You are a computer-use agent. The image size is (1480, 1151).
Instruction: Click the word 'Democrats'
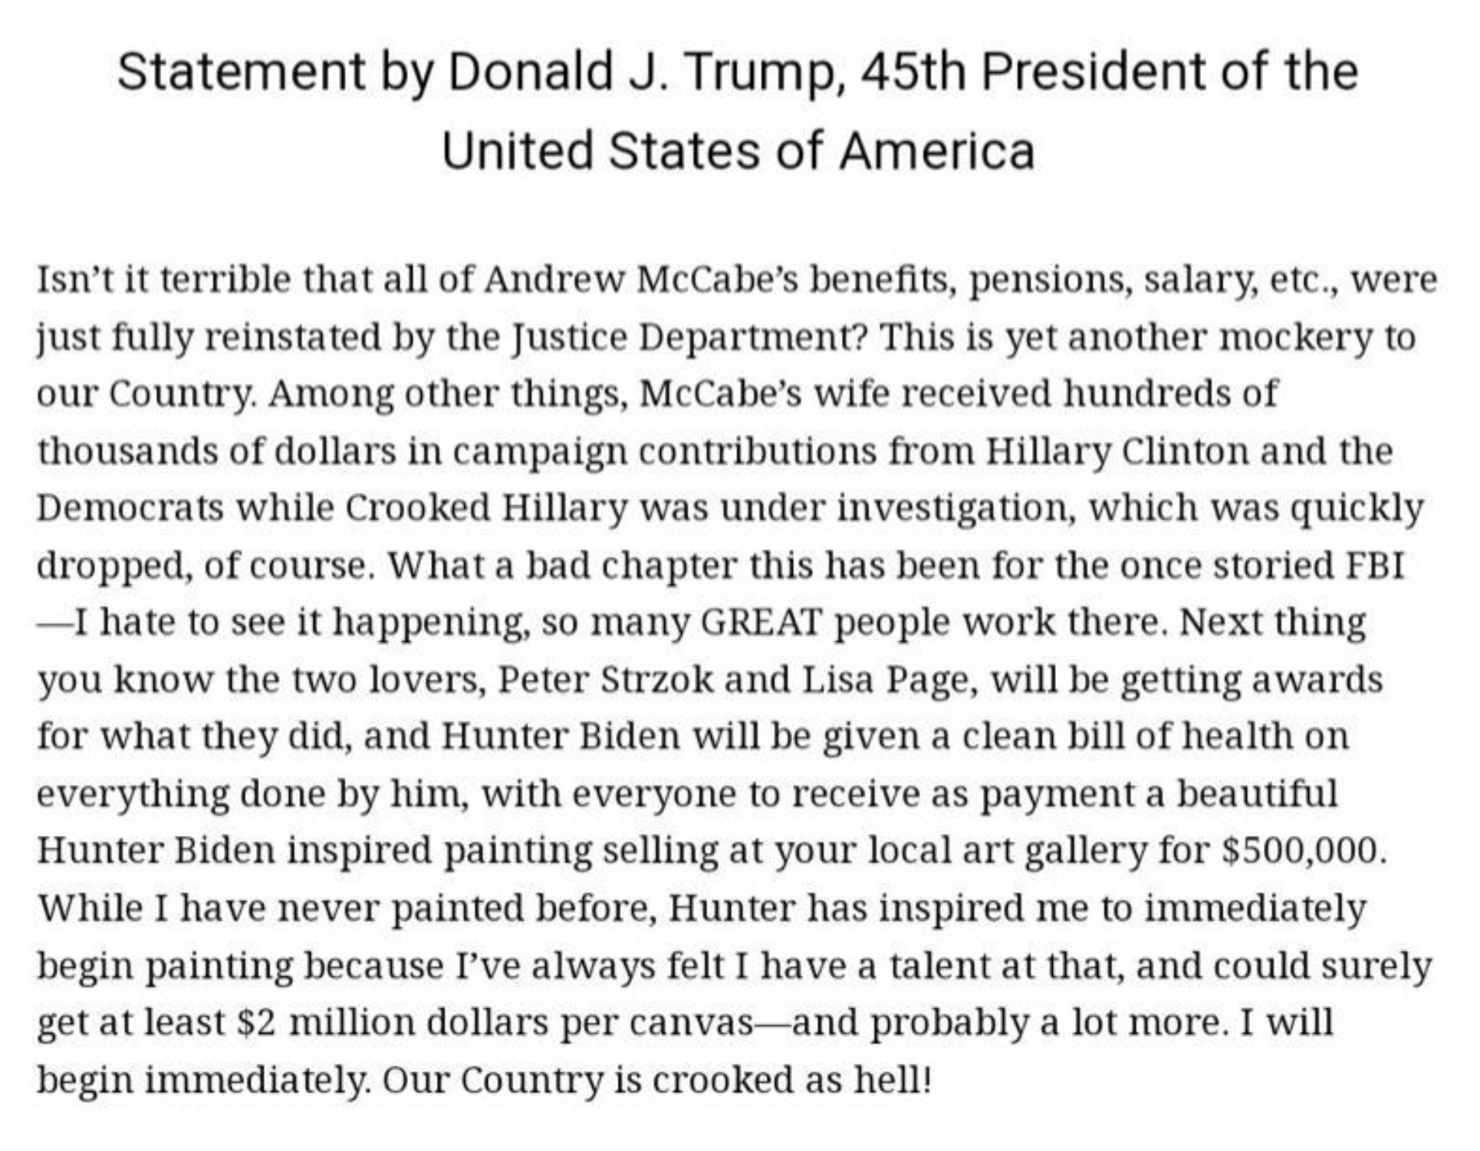pos(130,508)
